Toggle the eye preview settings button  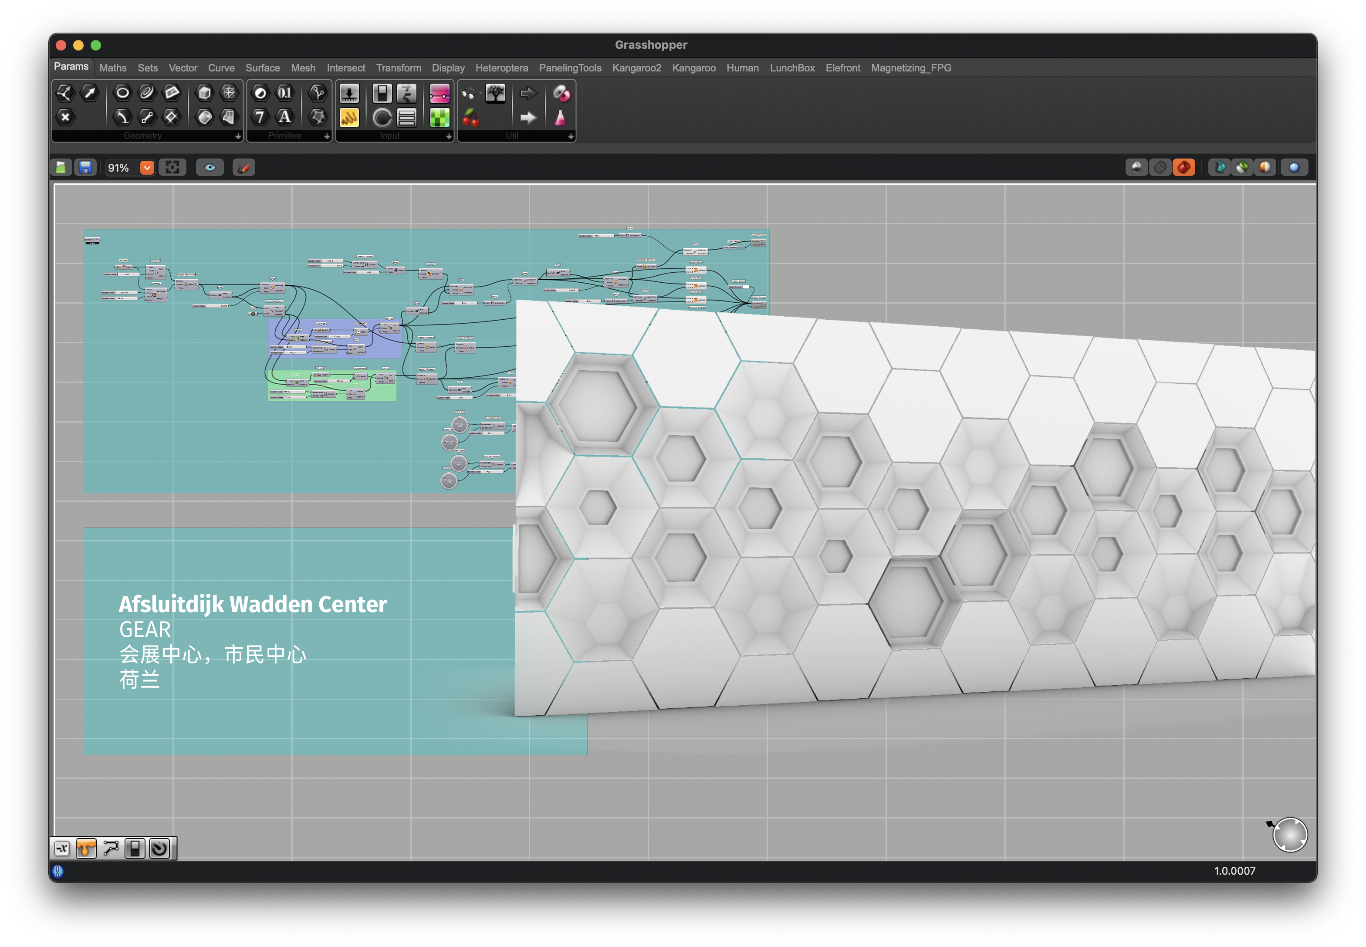210,168
